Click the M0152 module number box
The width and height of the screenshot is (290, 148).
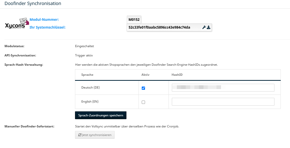pos(134,19)
